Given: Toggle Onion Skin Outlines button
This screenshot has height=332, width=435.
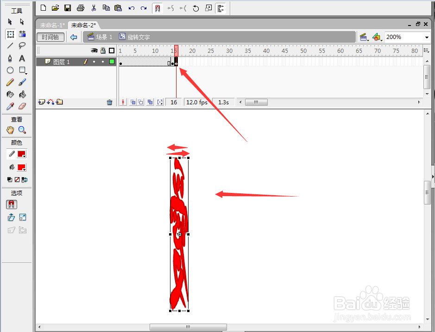Looking at the screenshot, I should coord(141,102).
